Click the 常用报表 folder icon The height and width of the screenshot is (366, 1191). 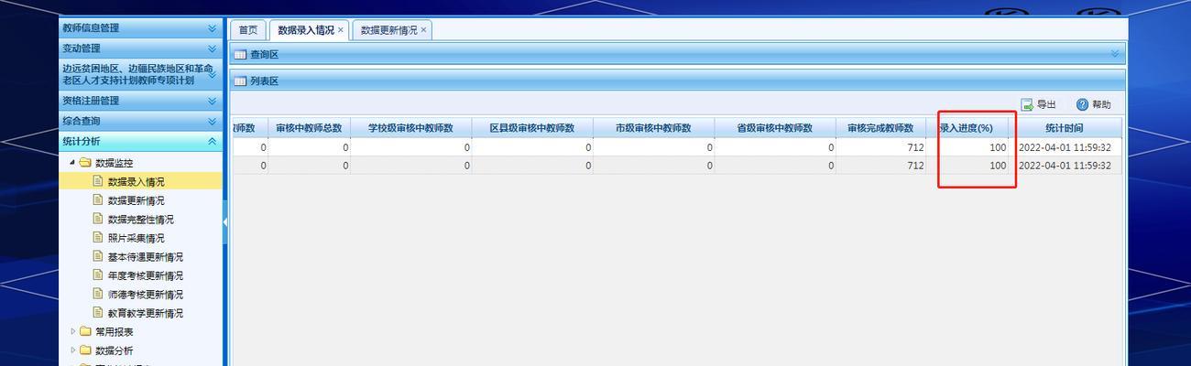tap(86, 332)
